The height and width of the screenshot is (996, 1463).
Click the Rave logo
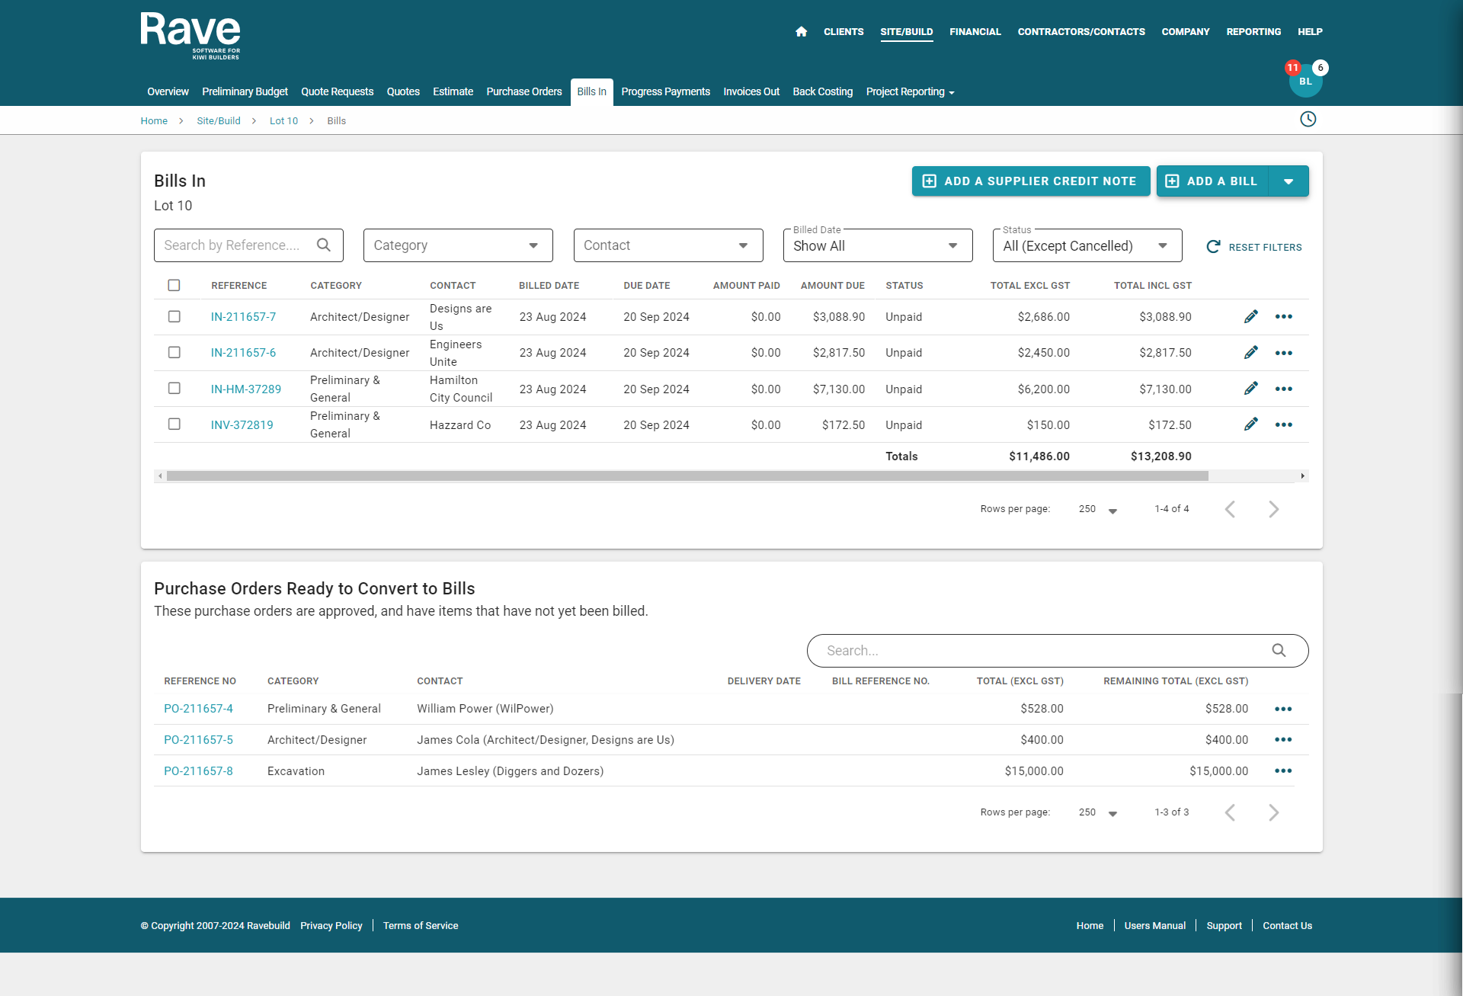(x=190, y=35)
